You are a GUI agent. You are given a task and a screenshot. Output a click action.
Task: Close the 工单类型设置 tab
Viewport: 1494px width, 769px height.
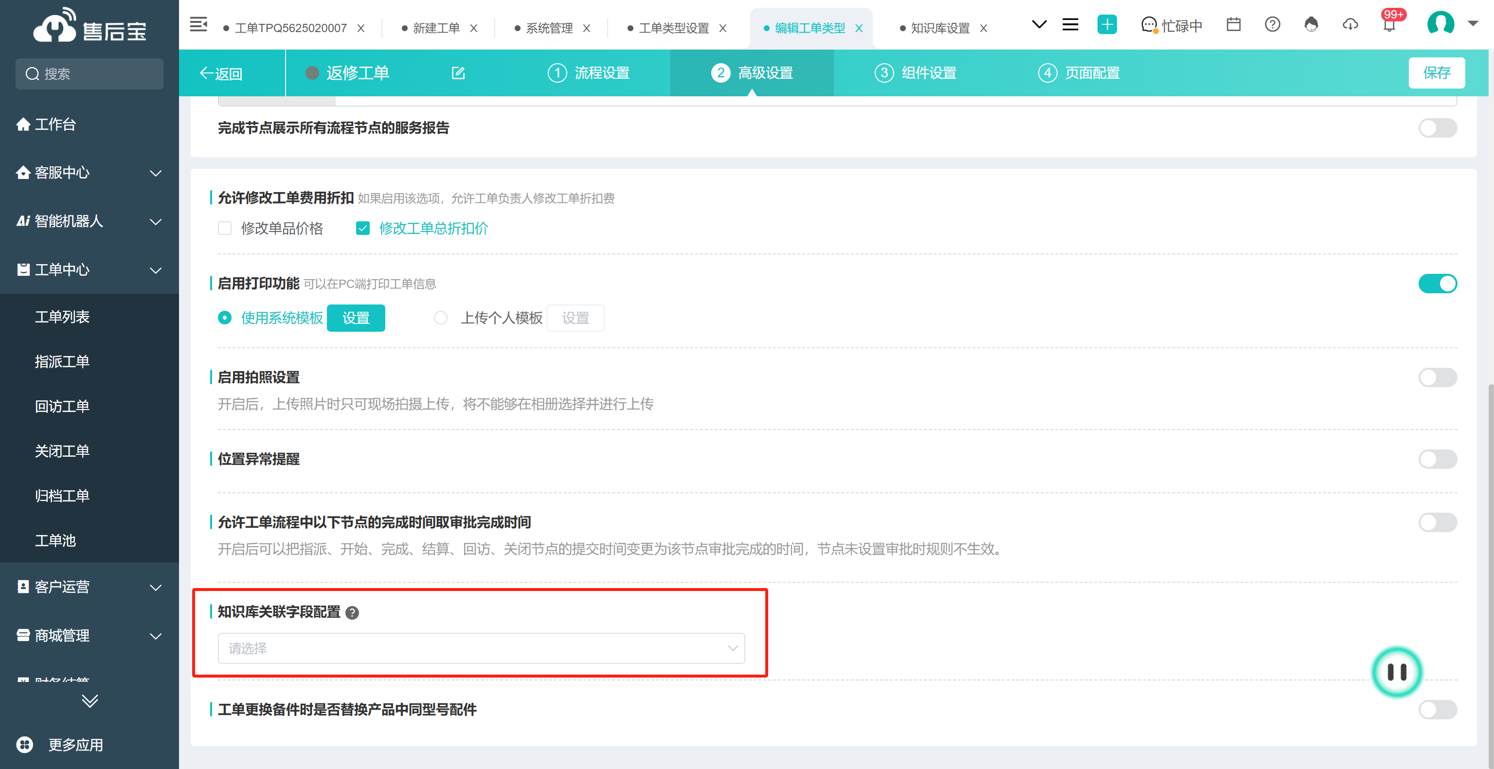[722, 28]
